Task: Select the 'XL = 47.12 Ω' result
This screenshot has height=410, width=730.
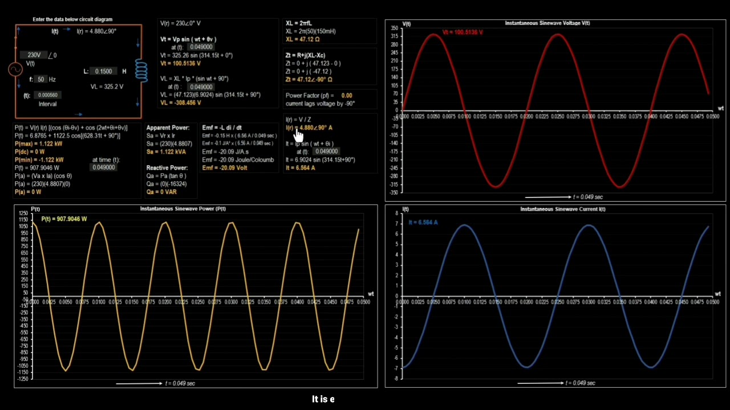Action: click(x=302, y=39)
